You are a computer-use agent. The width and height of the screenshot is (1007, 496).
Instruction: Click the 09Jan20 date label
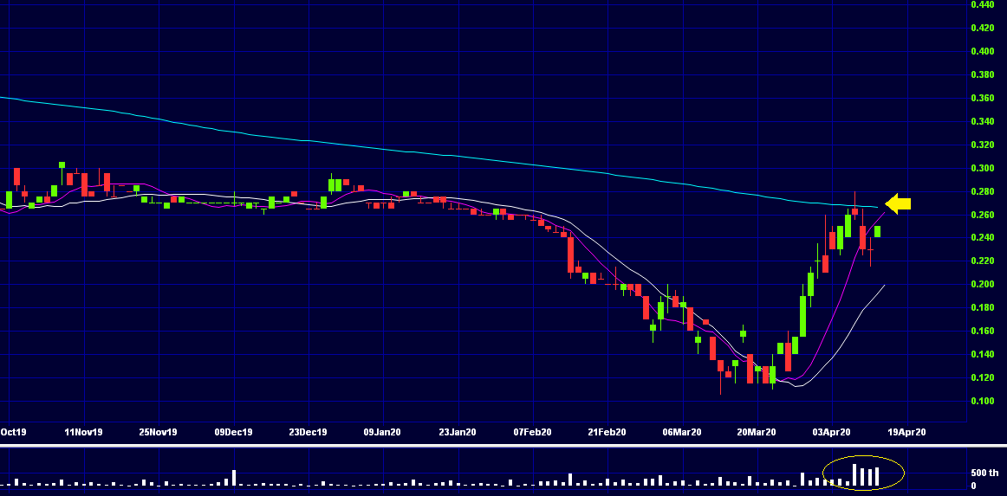382,433
